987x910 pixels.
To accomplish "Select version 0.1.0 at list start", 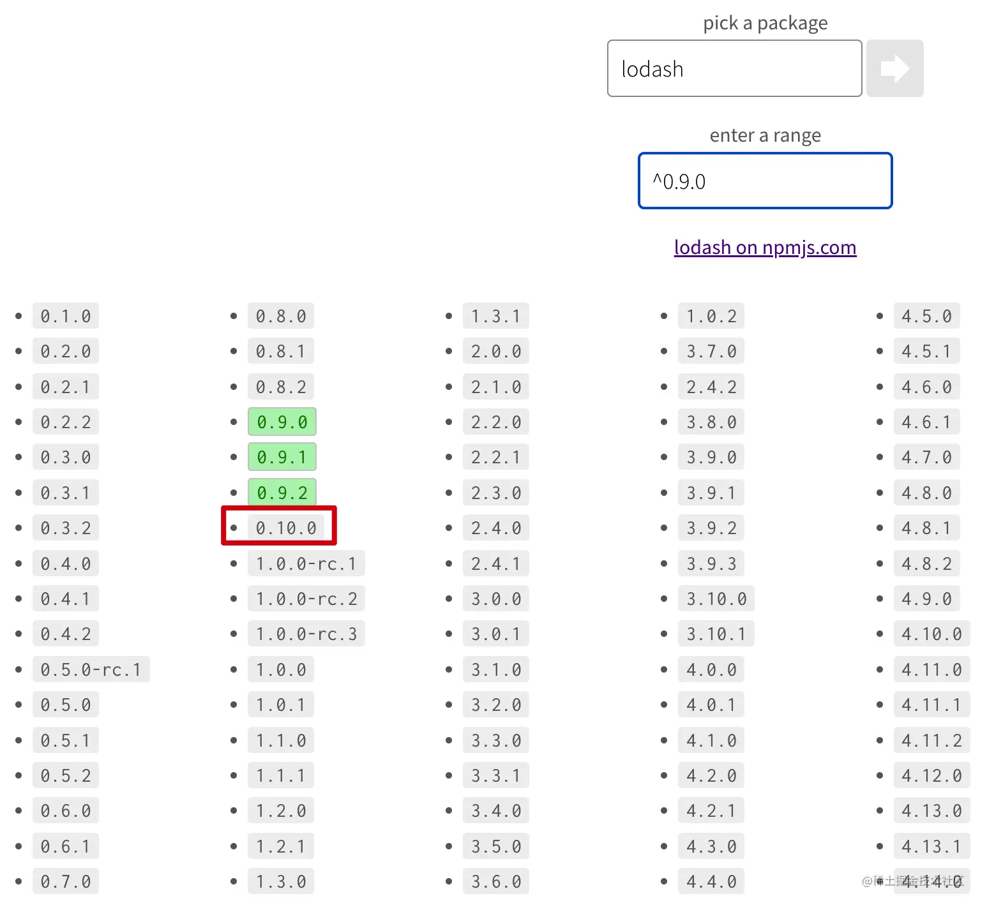I will point(66,316).
